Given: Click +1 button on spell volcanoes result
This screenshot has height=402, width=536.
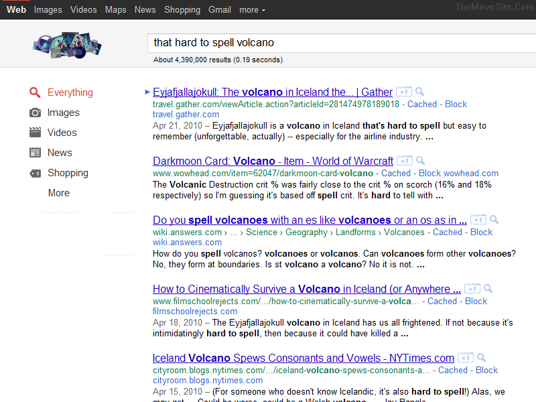Looking at the screenshot, I should coord(478,220).
